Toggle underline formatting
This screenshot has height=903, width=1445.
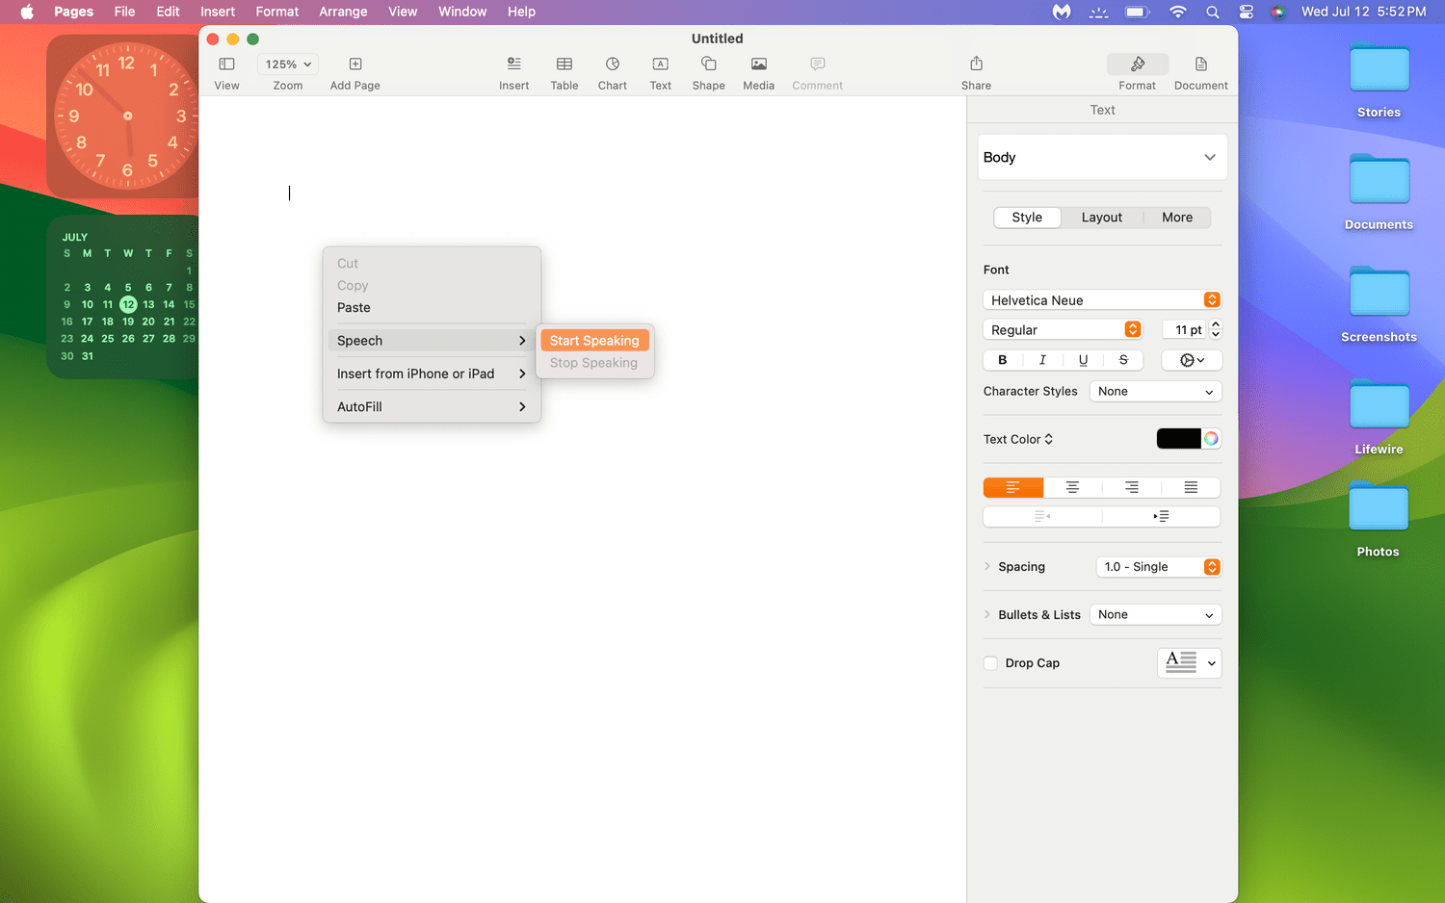click(1083, 359)
